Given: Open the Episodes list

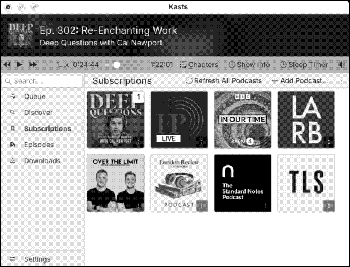Looking at the screenshot, I should [x=43, y=145].
